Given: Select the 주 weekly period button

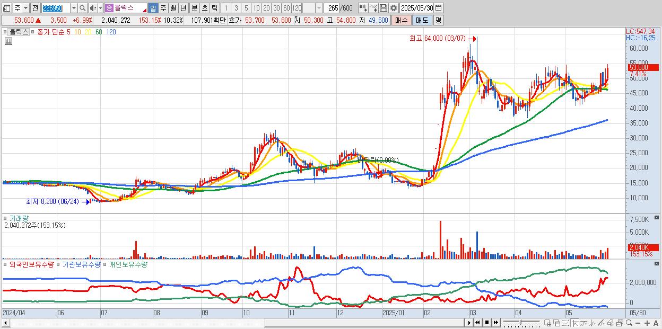Looking at the screenshot, I should [x=163, y=8].
